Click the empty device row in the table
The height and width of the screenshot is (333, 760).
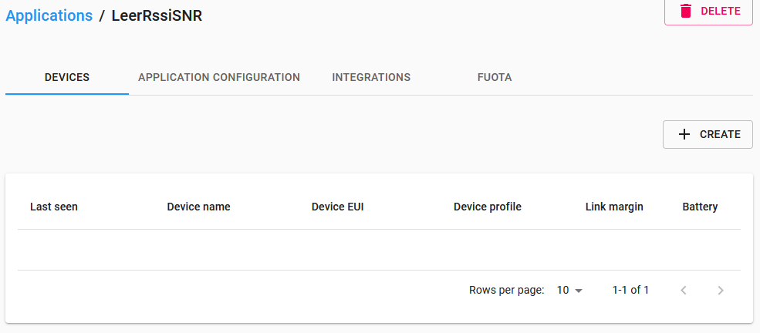pyautogui.click(x=379, y=250)
